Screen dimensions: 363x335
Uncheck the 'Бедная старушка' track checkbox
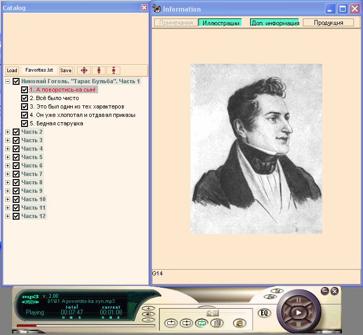pyautogui.click(x=25, y=123)
